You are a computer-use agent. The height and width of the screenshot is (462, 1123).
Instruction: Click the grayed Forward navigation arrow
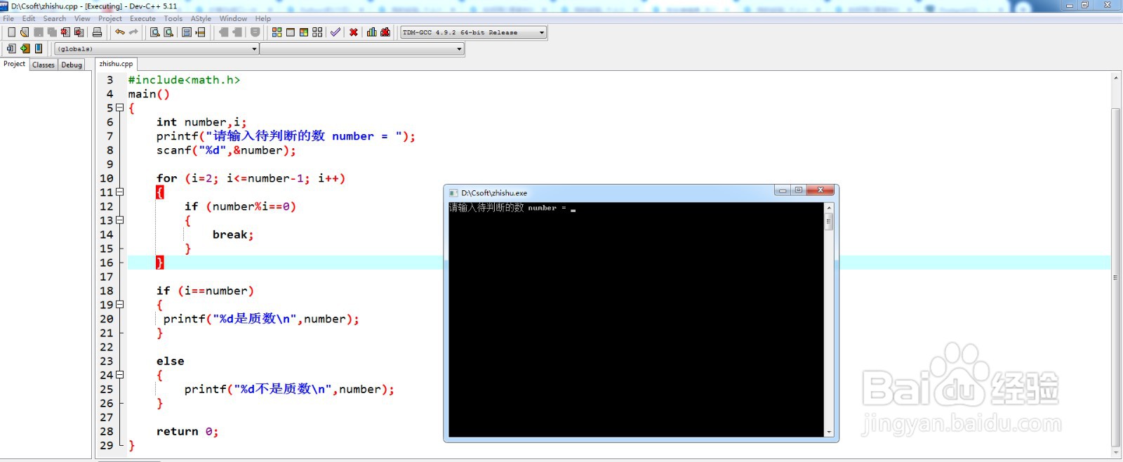coord(237,32)
